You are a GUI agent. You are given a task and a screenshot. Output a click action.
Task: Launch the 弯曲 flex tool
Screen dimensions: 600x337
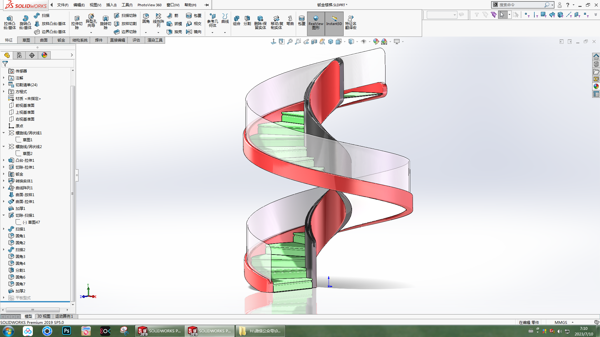click(x=290, y=21)
